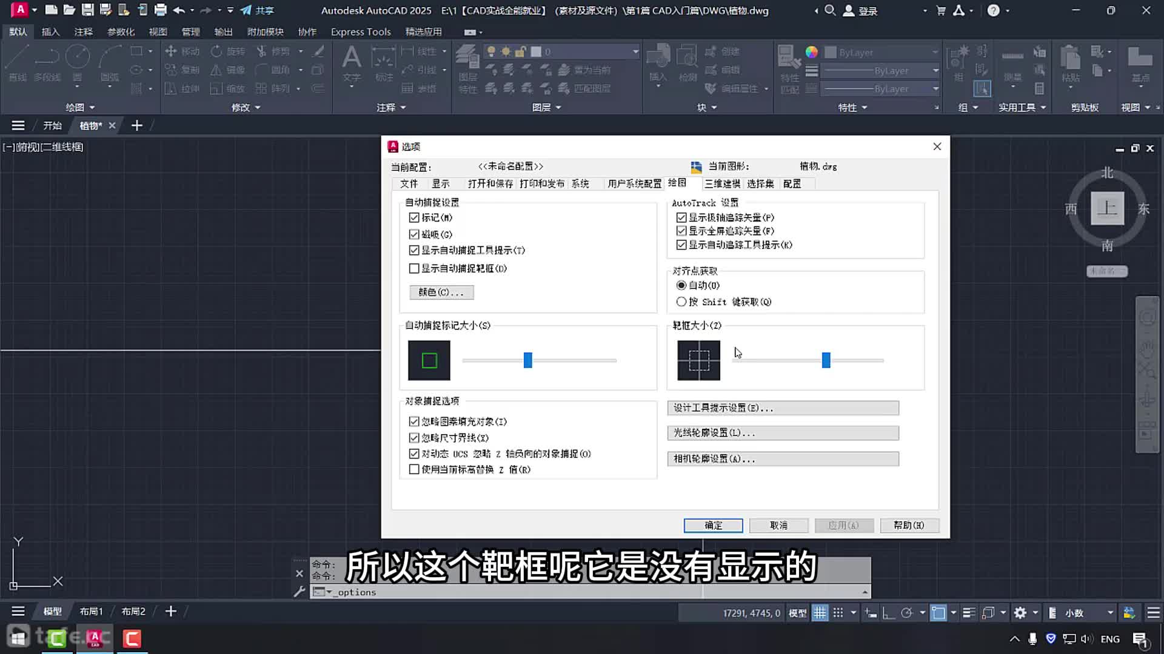1164x654 pixels.
Task: Click the Paste (粘贴) icon
Action: click(x=1071, y=64)
